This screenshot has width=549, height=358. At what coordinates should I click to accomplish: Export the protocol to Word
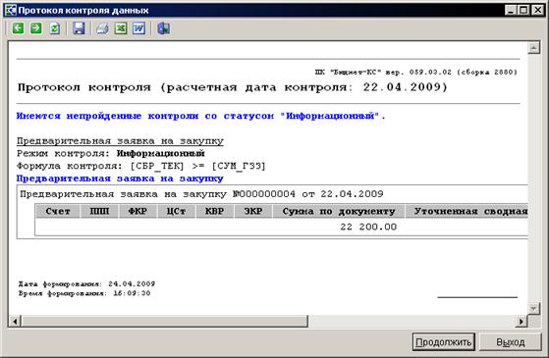click(139, 28)
